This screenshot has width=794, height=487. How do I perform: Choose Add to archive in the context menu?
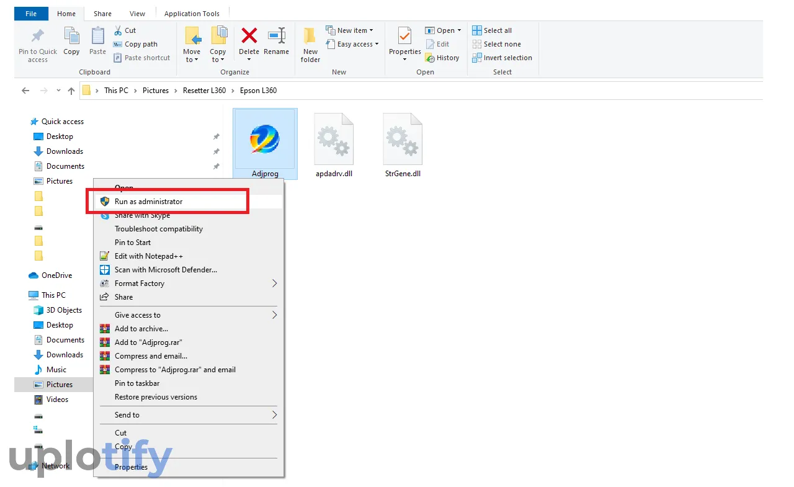click(x=189, y=329)
